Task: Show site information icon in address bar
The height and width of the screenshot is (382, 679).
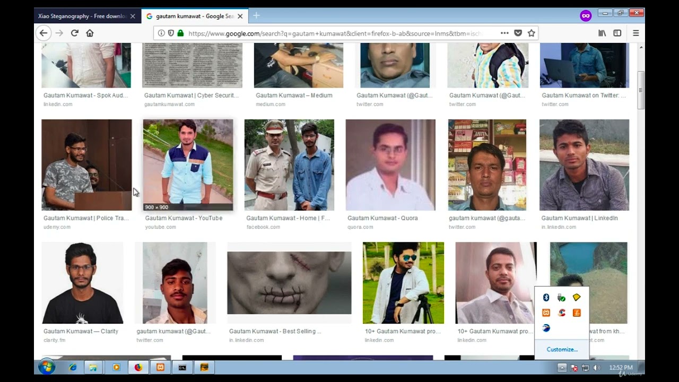Action: 161,33
